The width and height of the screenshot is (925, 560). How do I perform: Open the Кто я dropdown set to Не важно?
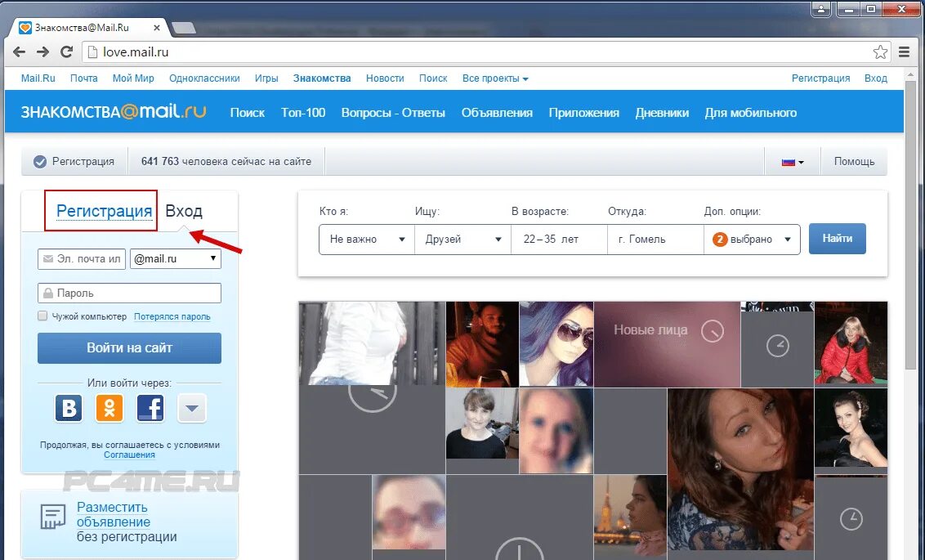tap(367, 239)
